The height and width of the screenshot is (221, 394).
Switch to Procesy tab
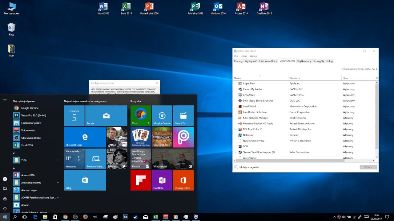click(238, 61)
